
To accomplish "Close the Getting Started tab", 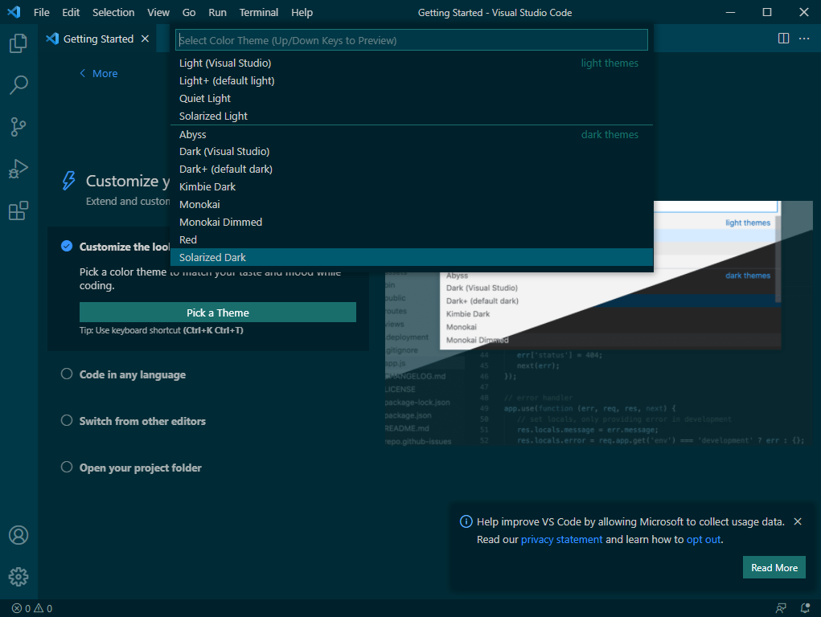I will 145,39.
